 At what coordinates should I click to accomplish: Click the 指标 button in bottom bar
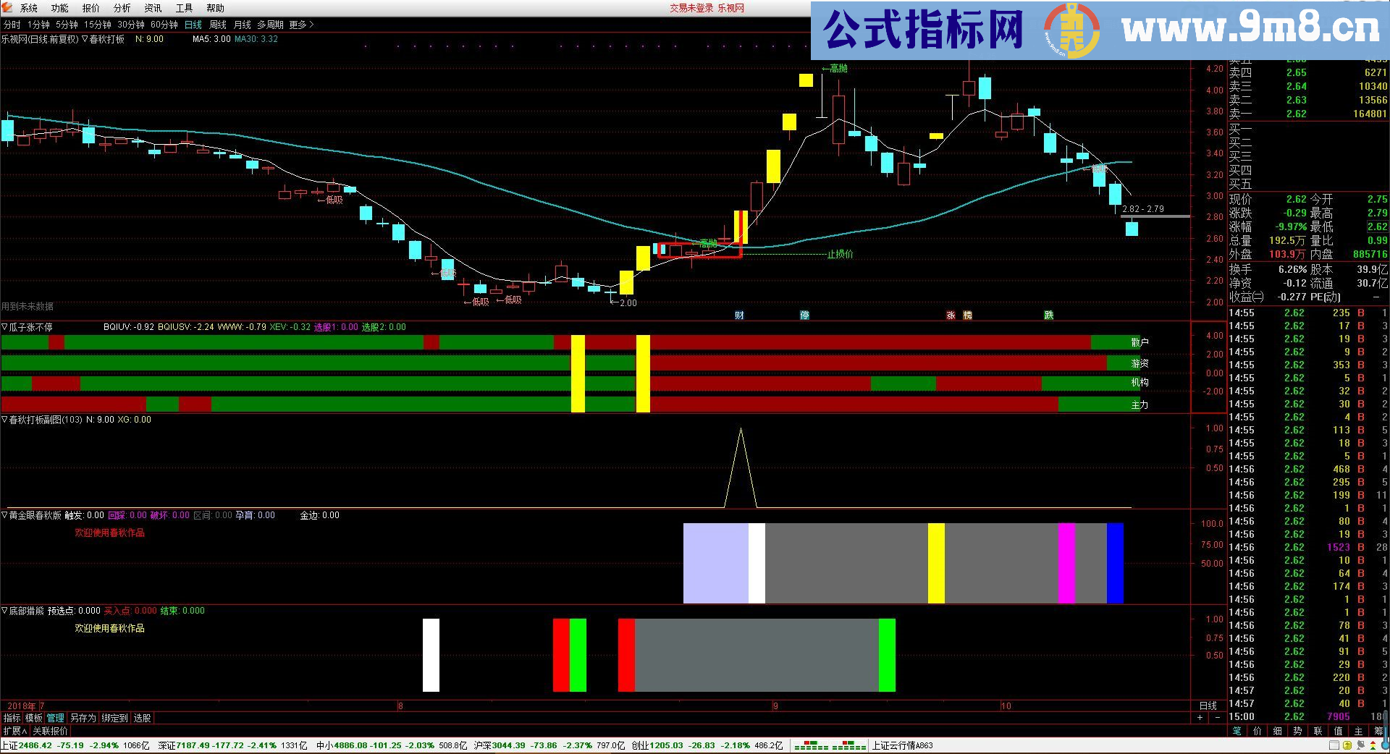(12, 718)
